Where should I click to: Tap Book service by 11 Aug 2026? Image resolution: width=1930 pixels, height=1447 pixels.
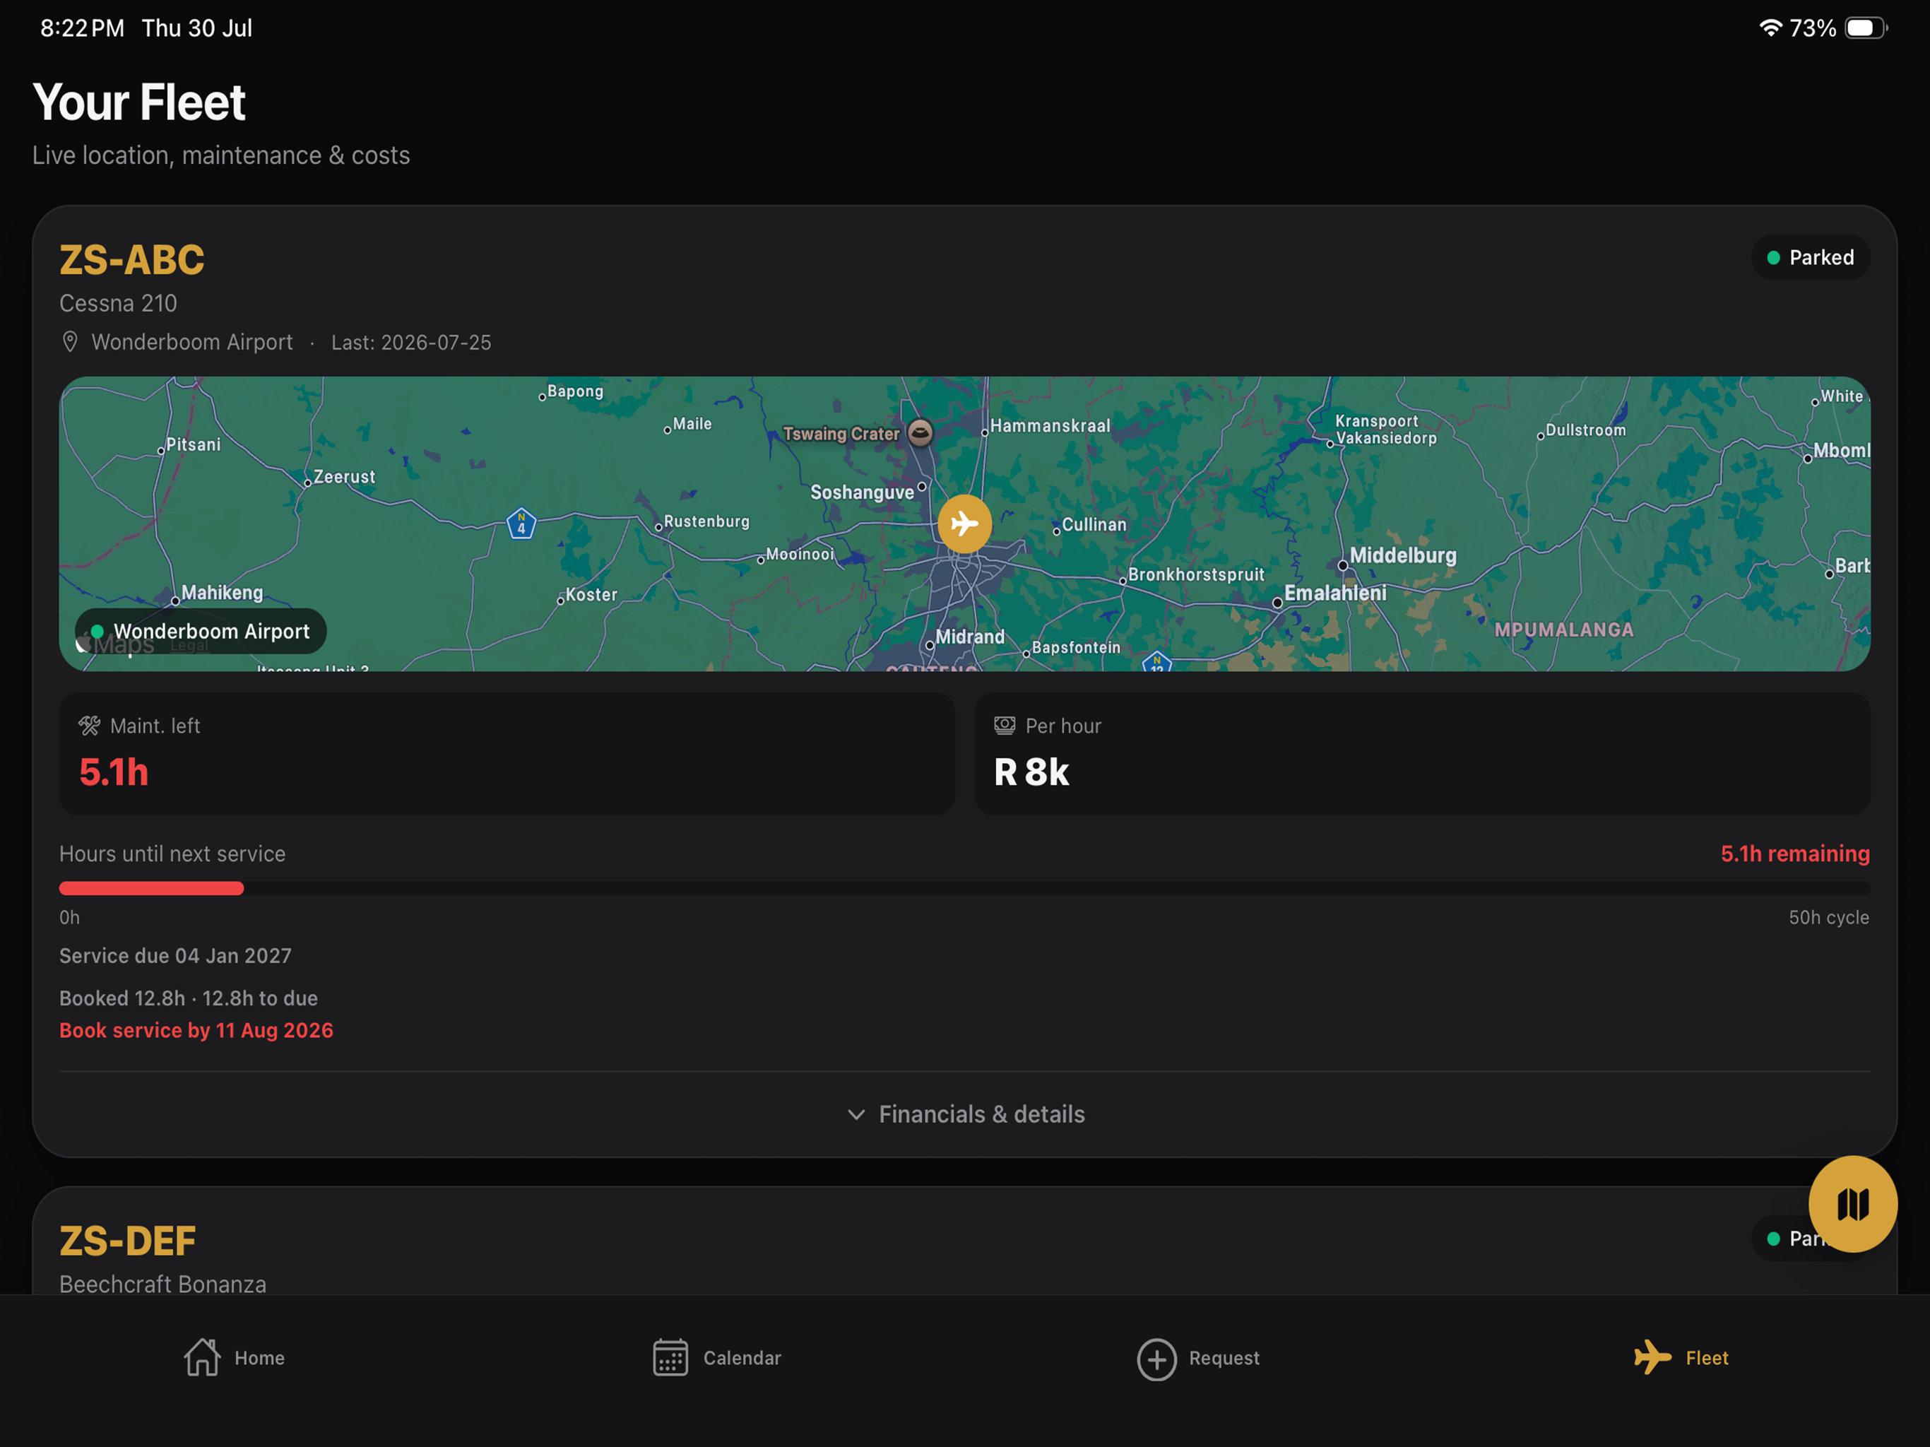196,1030
